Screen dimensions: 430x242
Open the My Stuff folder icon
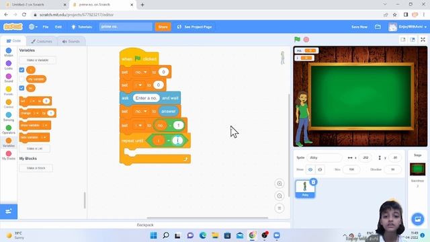(x=378, y=27)
